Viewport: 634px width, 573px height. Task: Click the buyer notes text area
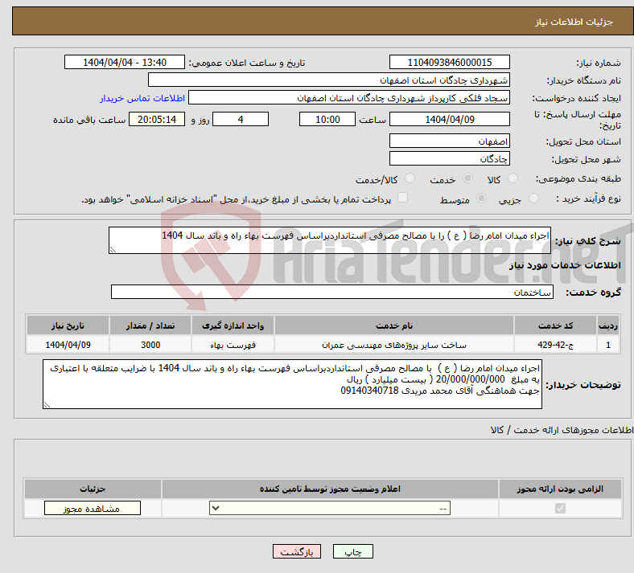coord(292,384)
